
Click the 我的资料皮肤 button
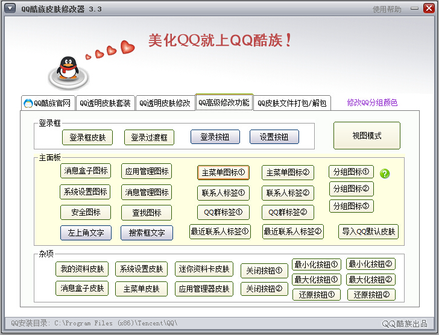click(x=82, y=269)
